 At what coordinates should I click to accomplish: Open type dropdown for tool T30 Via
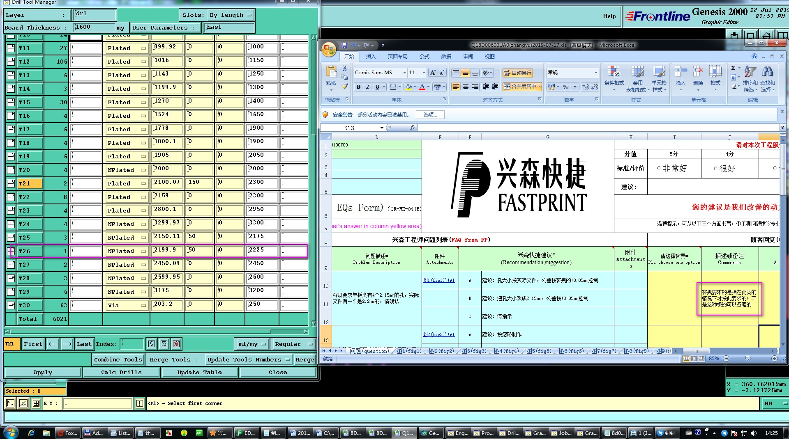coord(127,305)
